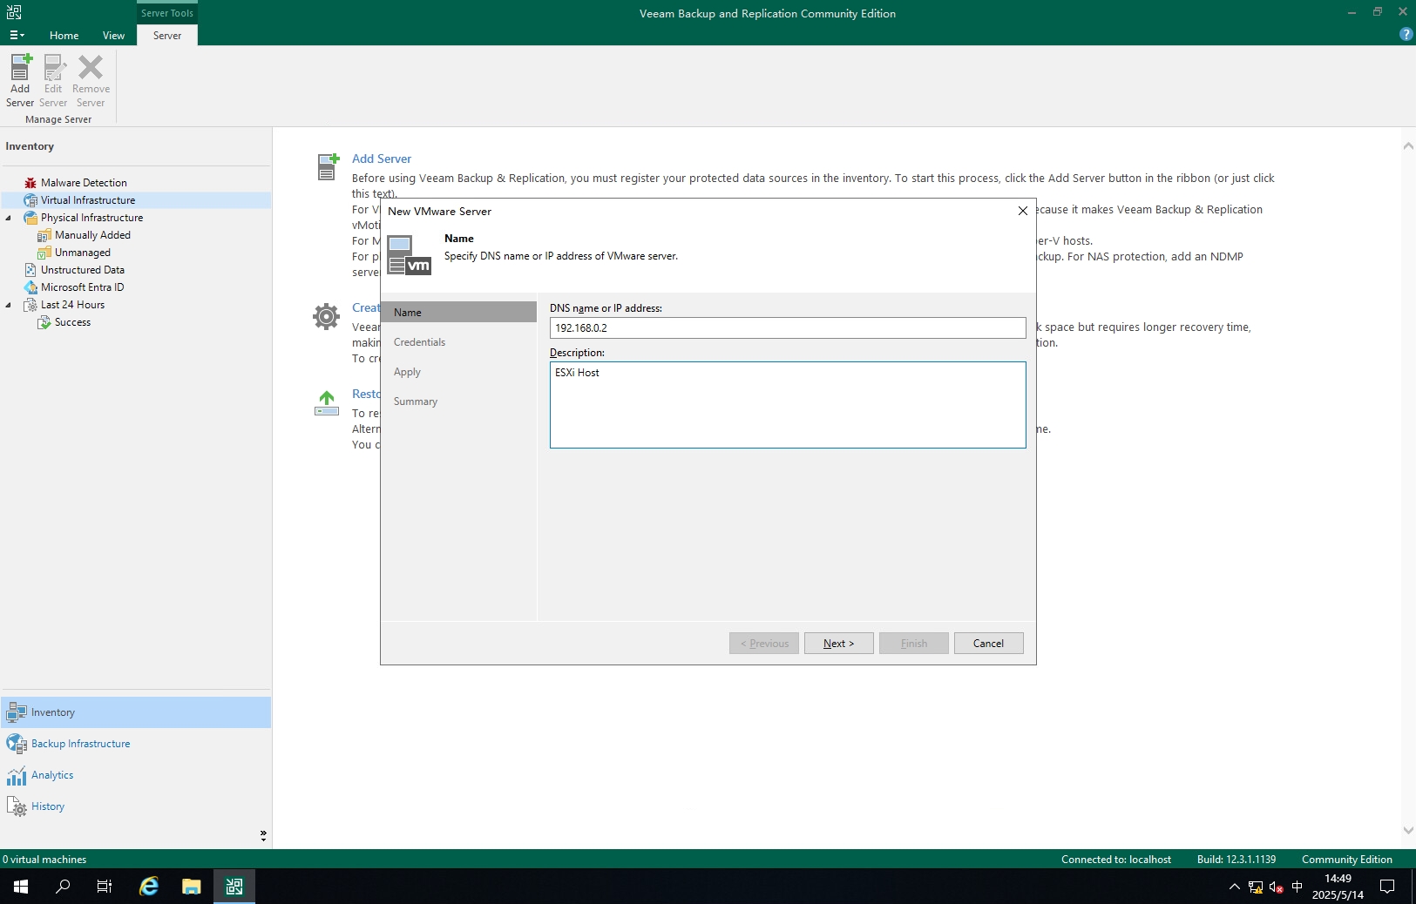The image size is (1416, 904).
Task: Select the Malware Detection tree icon
Action: 30,183
